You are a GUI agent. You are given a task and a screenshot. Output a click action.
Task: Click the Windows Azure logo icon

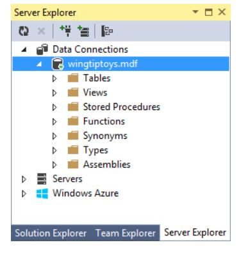click(x=42, y=193)
